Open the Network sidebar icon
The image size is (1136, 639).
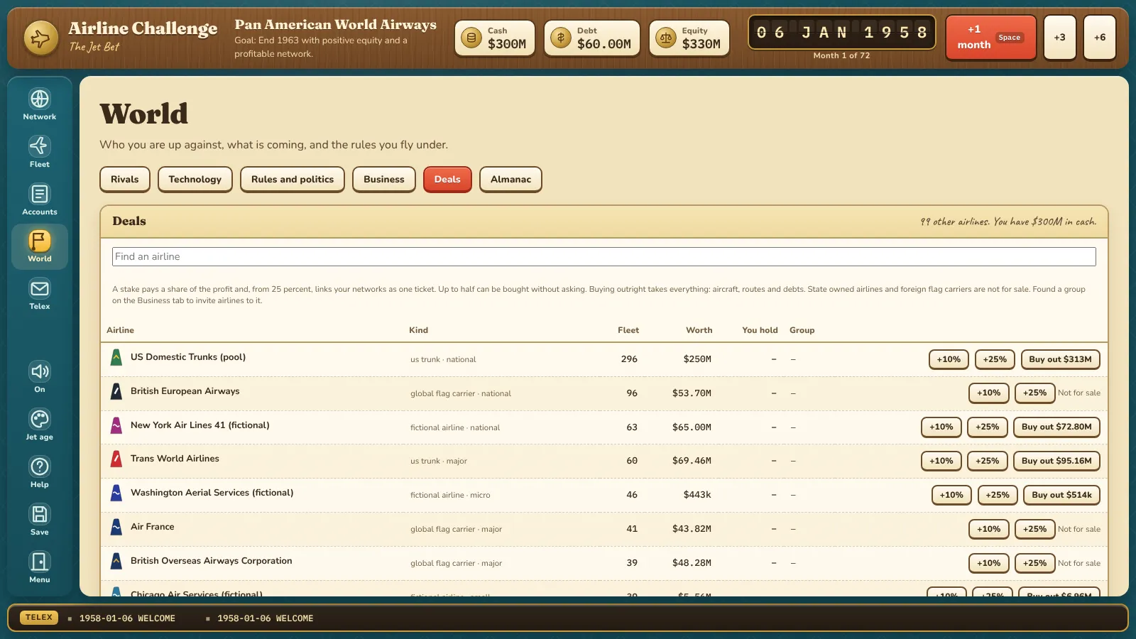pos(40,99)
